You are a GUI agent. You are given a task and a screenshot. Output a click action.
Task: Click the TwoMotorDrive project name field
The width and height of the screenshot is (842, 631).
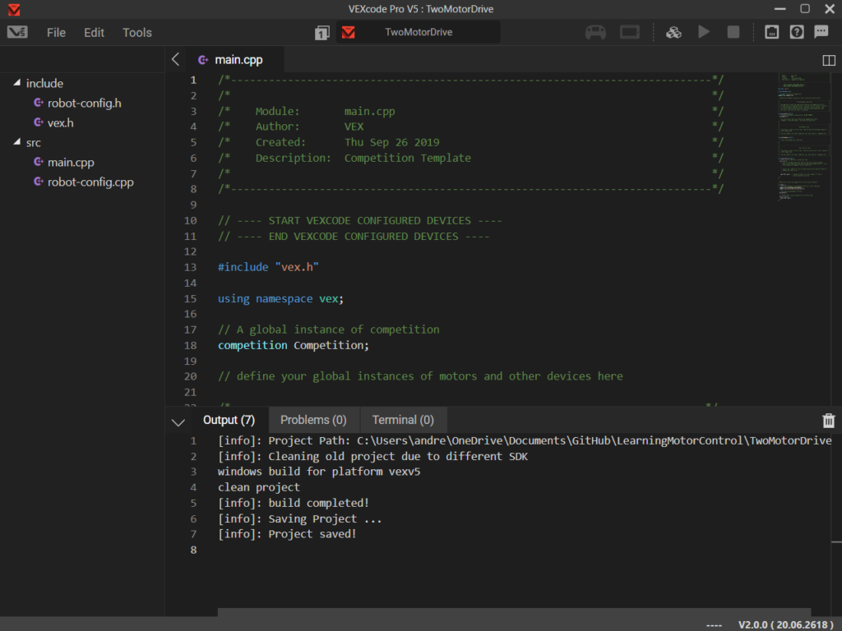[419, 32]
